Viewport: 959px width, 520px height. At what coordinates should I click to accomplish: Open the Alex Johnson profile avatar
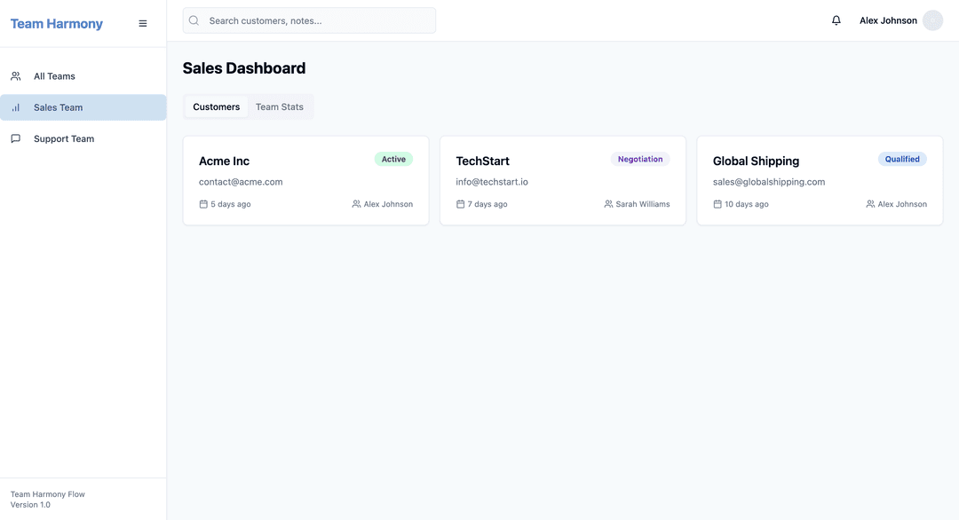tap(932, 20)
